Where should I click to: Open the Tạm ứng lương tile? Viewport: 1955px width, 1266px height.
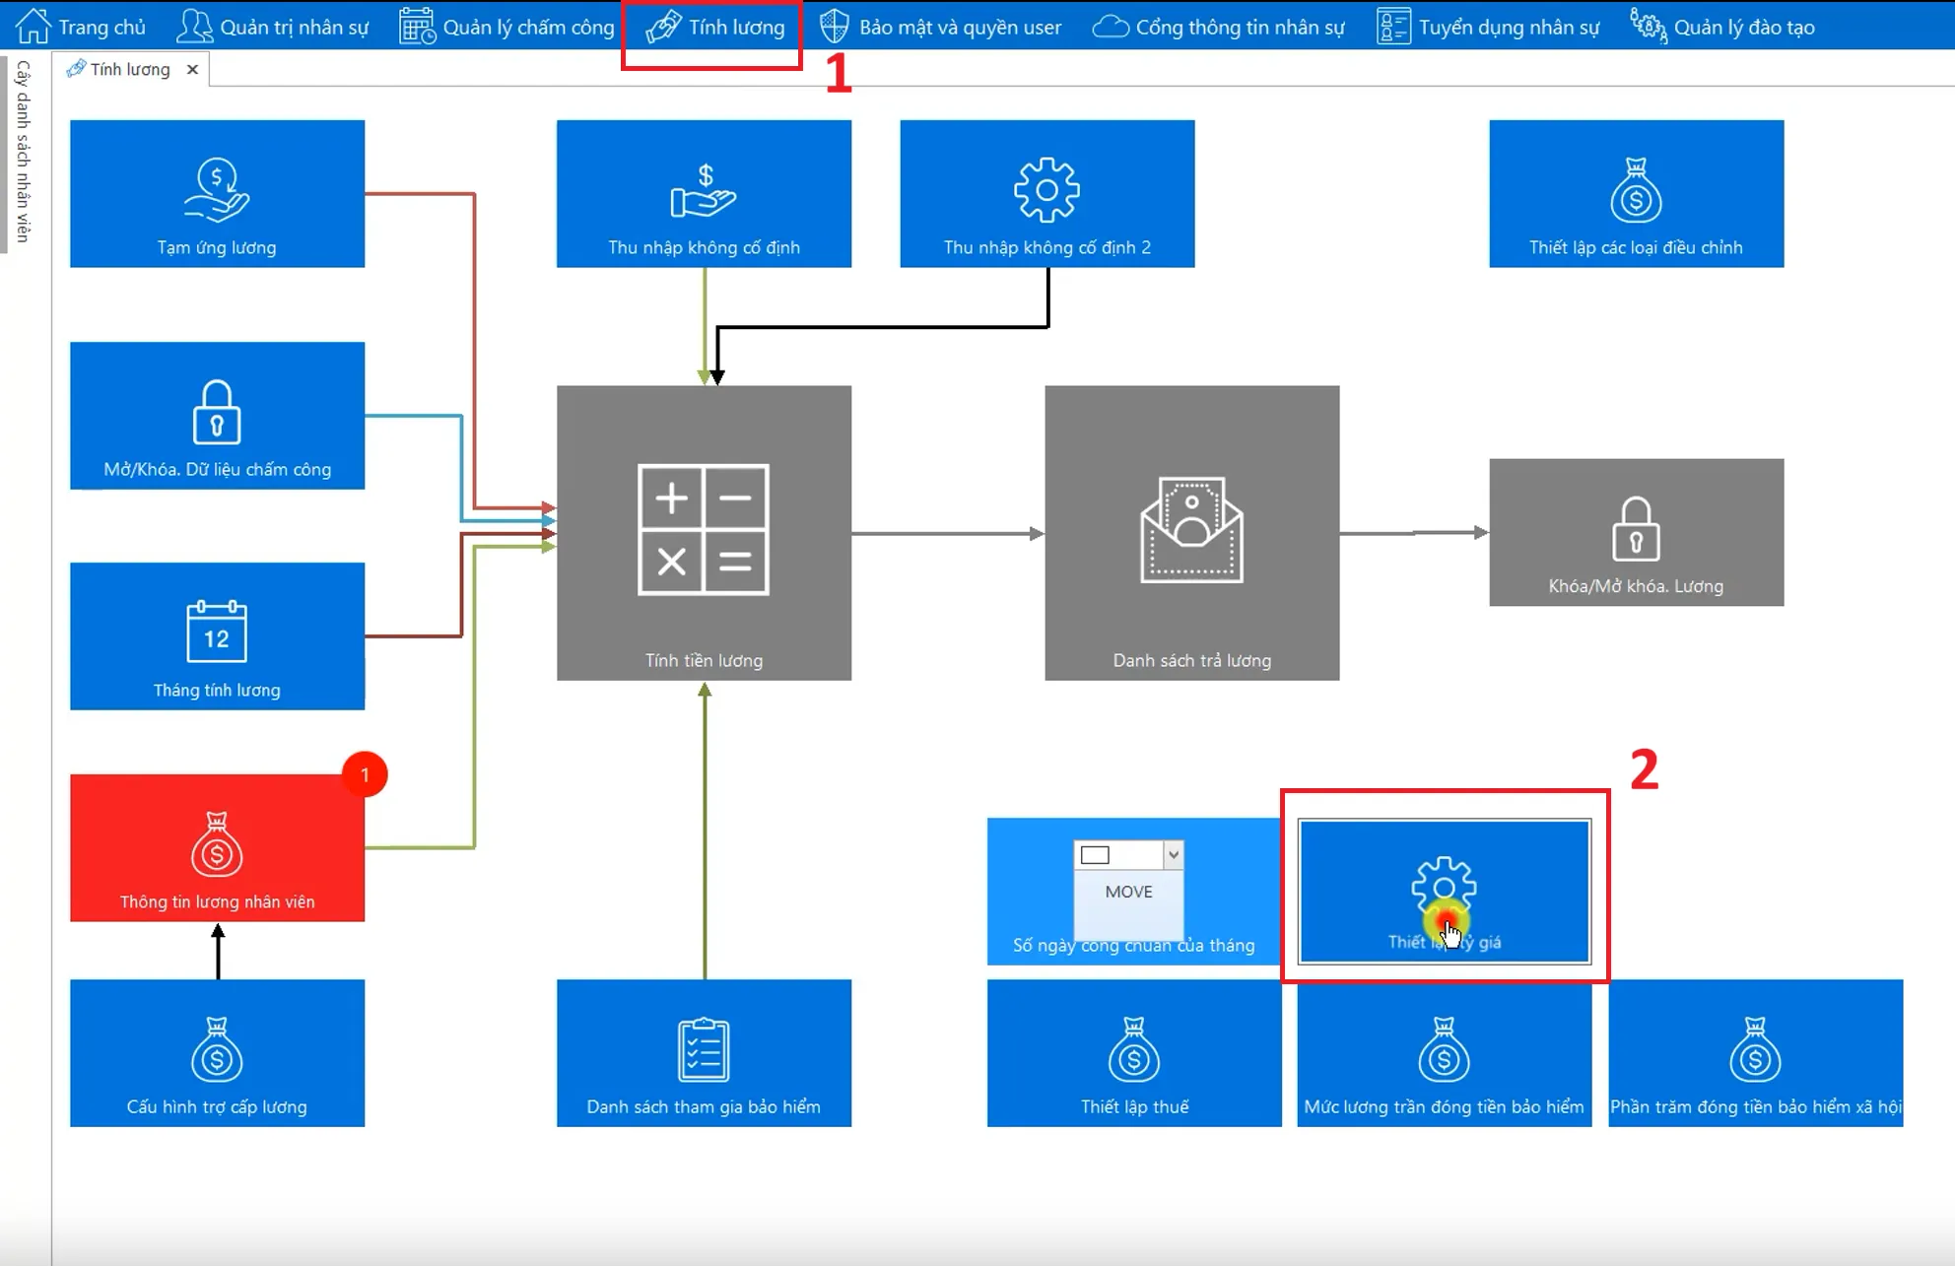coord(217,194)
